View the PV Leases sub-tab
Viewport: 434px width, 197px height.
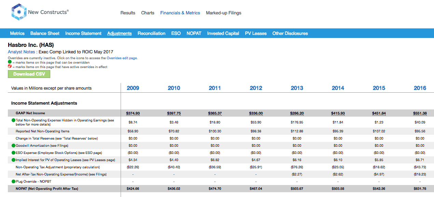point(256,34)
